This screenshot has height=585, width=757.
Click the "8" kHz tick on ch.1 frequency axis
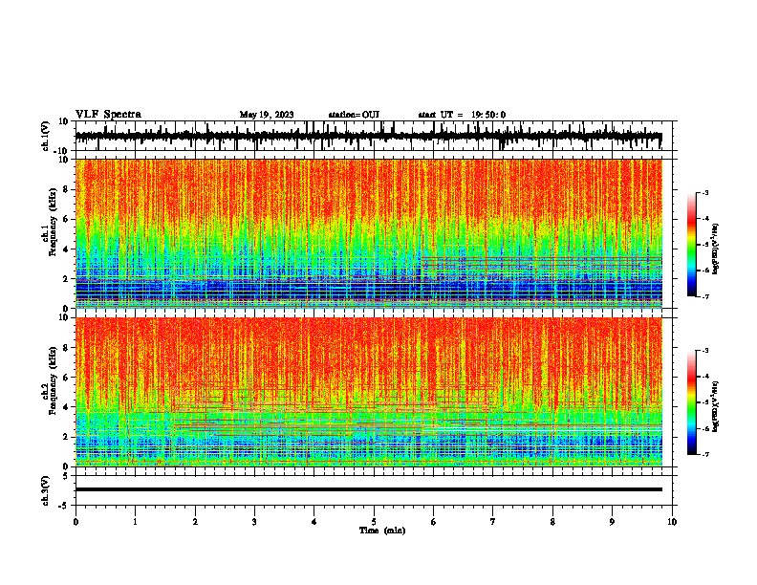click(x=66, y=189)
